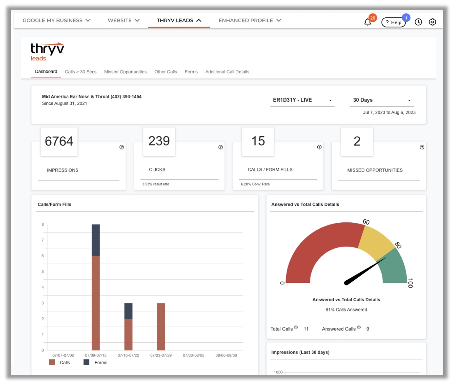Click the Calls / Form Fills help icon
The height and width of the screenshot is (384, 453).
click(319, 147)
